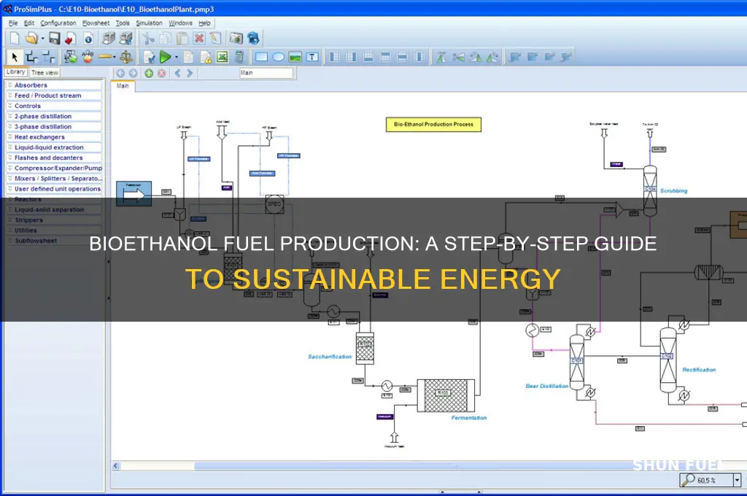The image size is (747, 496).
Task: Expand the Controls library category
Action: (54, 106)
